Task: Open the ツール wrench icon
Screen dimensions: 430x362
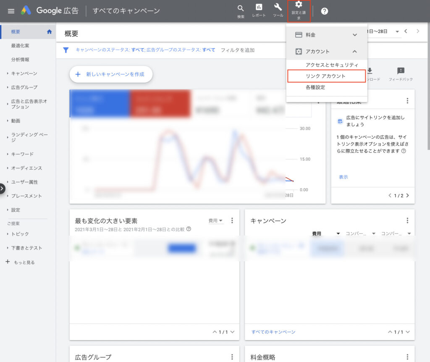Action: pos(278,8)
